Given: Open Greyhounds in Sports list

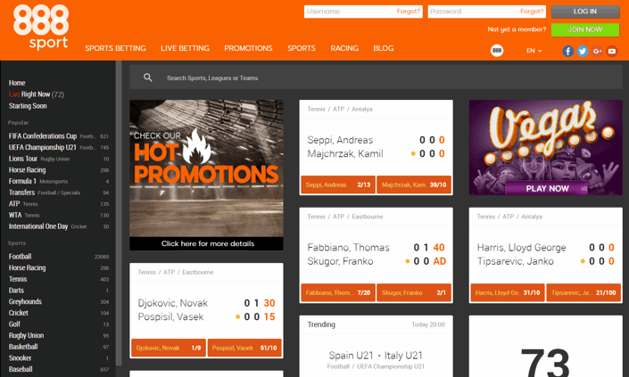Looking at the screenshot, I should (59, 301).
